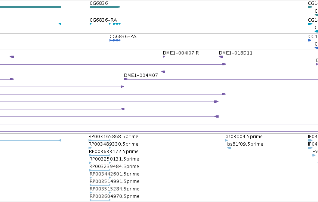Click the RP003489330.5prime EST feature
The width and height of the screenshot is (318, 202).
100,148
